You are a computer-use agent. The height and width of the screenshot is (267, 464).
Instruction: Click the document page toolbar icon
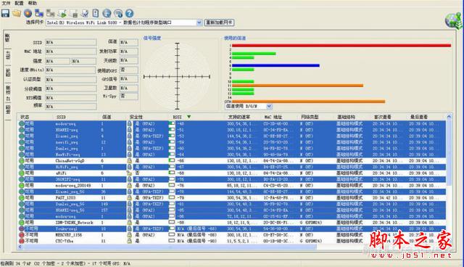click(x=95, y=13)
